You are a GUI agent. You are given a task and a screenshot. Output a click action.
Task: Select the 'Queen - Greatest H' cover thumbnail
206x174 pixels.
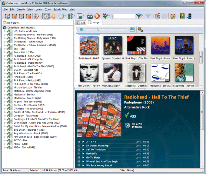pyautogui.click(x=113, y=48)
